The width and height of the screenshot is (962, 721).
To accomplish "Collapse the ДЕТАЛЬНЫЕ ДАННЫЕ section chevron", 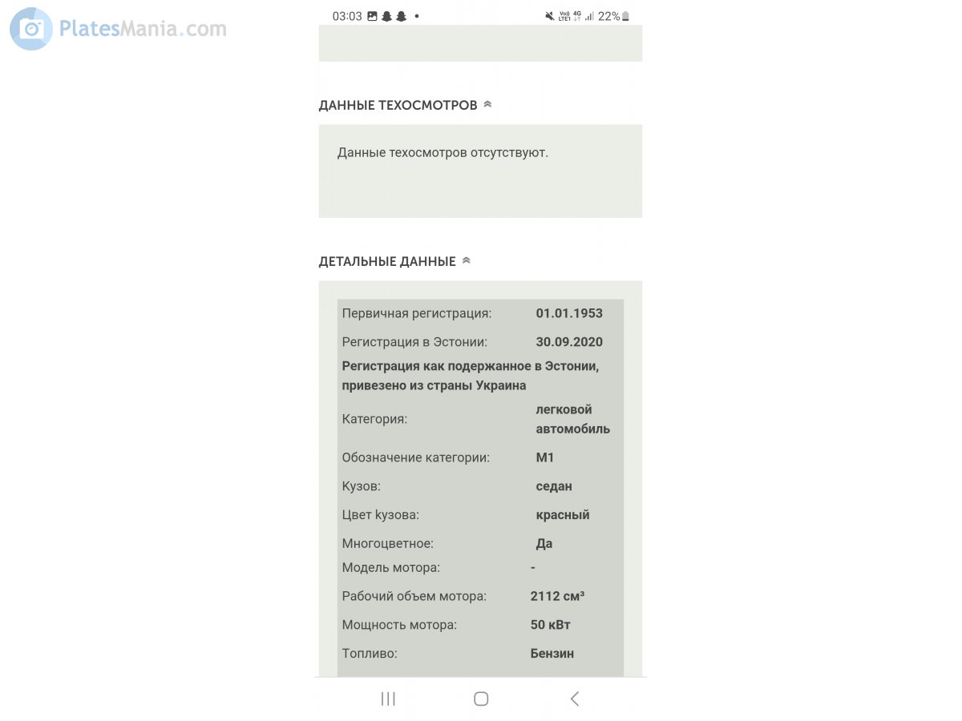I will click(467, 260).
